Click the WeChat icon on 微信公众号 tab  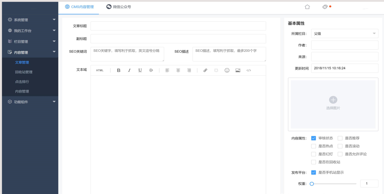pos(109,7)
